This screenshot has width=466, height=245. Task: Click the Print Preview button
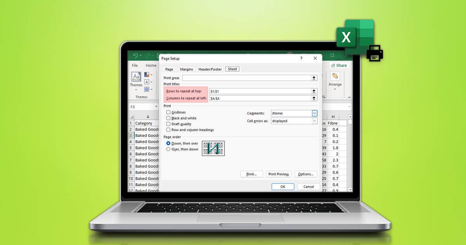278,174
